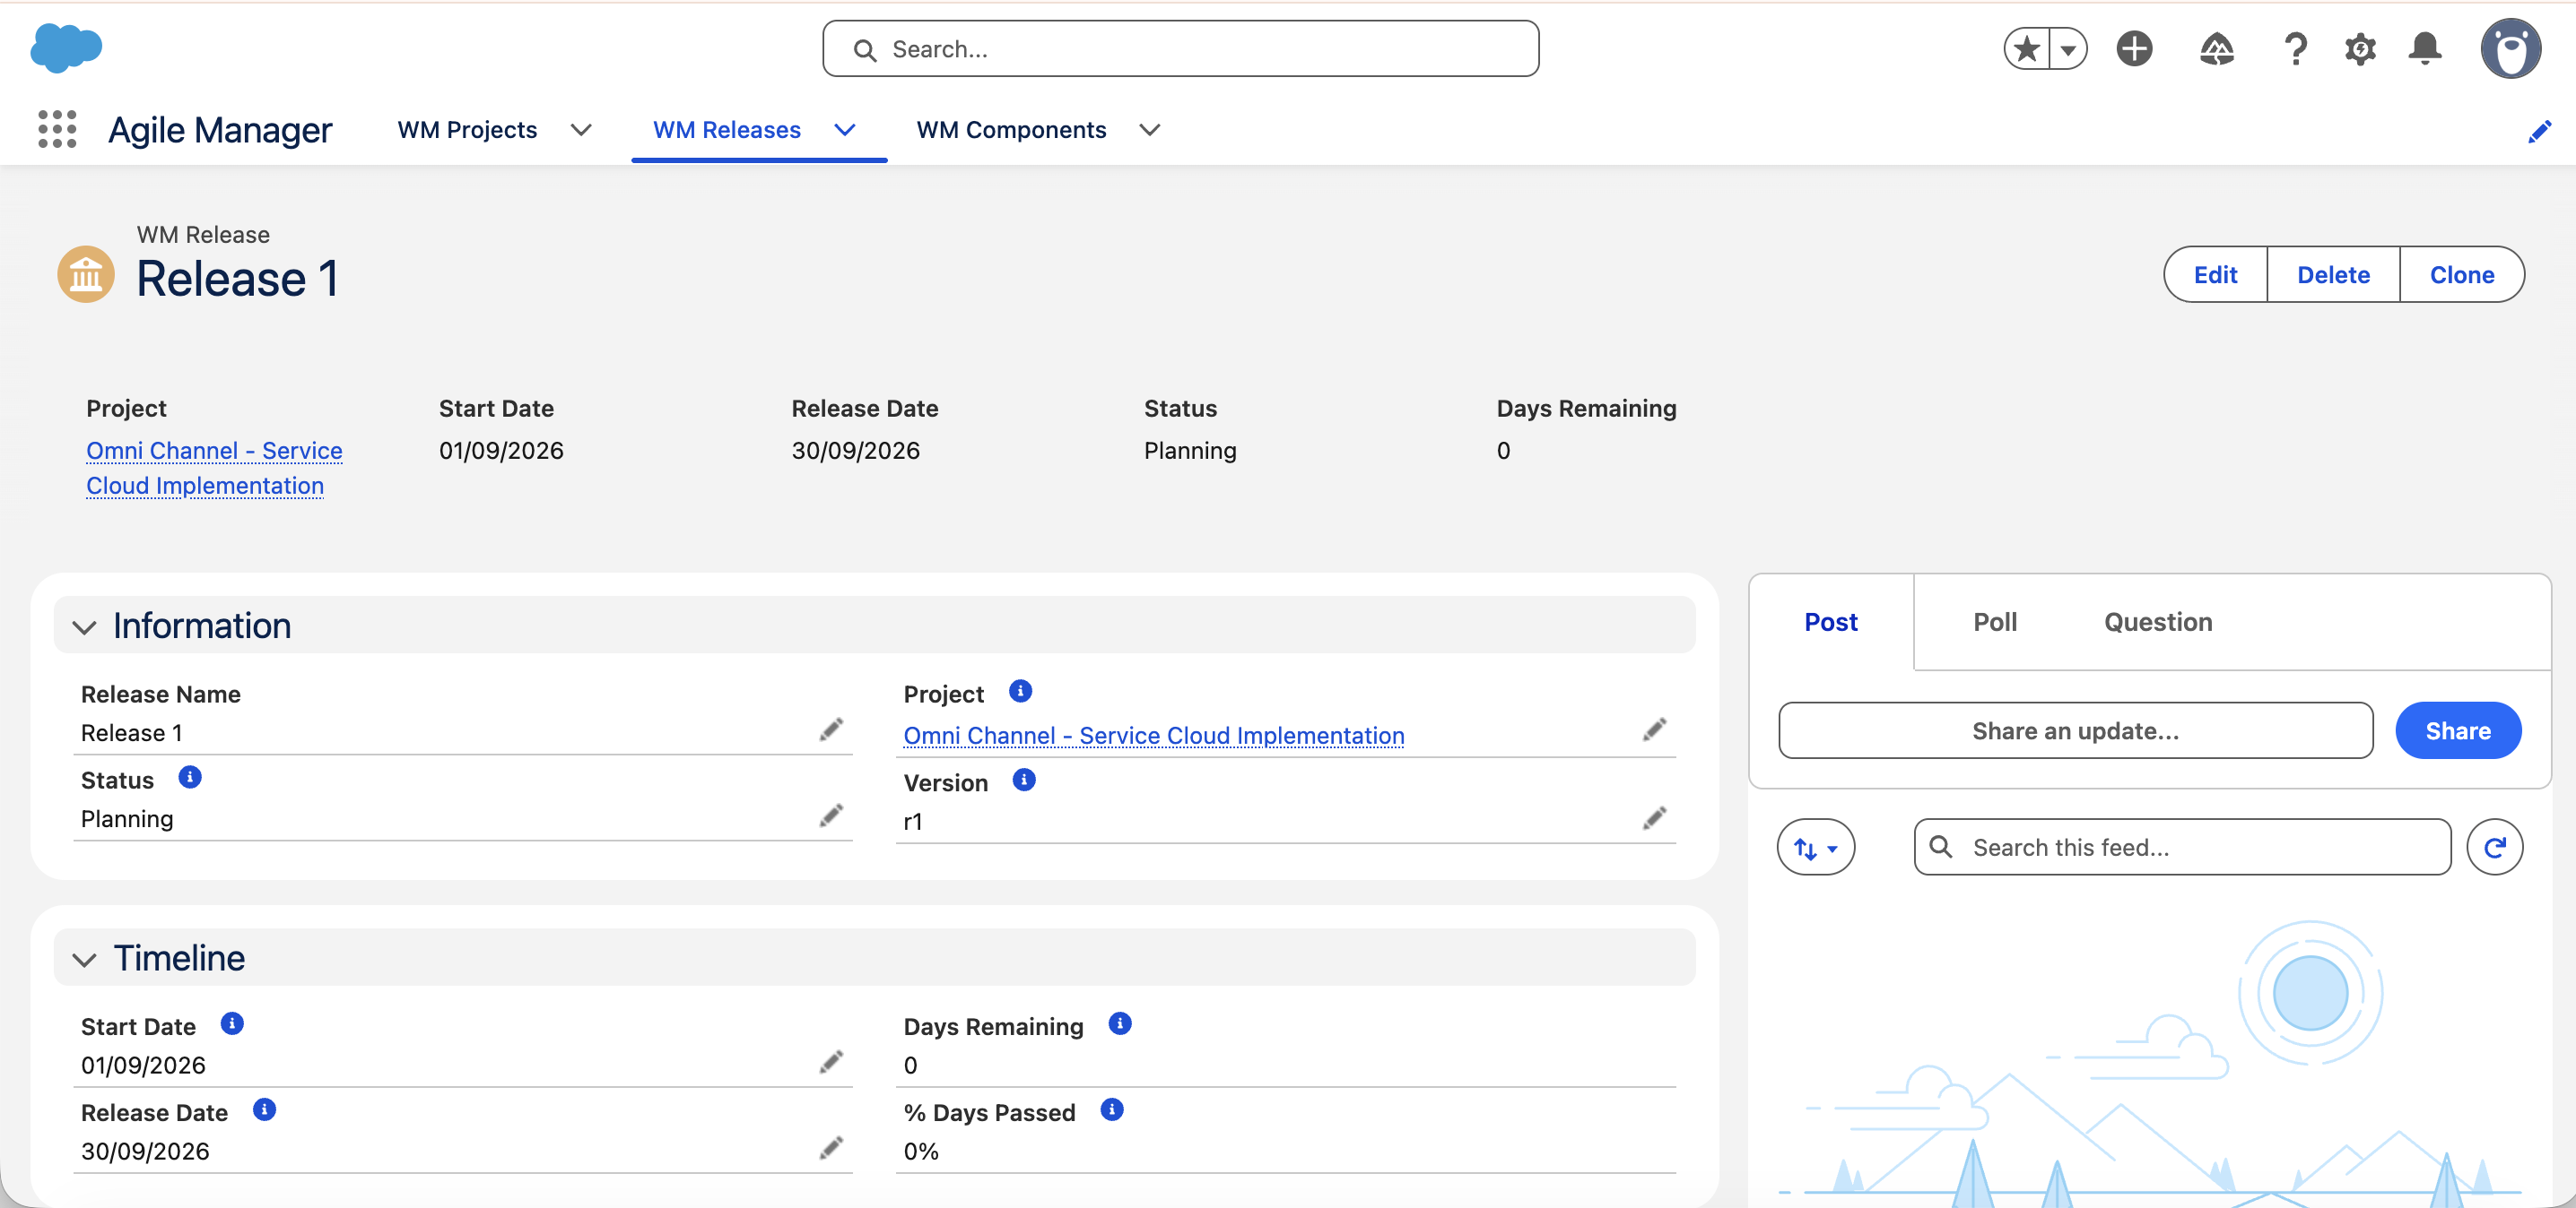Click the Clone button
Viewport: 2576px width, 1208px height.
coord(2462,275)
